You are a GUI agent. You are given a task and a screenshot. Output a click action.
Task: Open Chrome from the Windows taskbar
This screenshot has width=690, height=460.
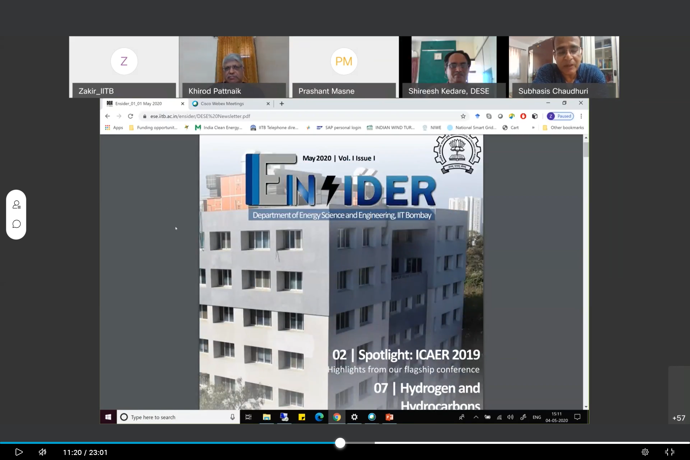point(337,417)
